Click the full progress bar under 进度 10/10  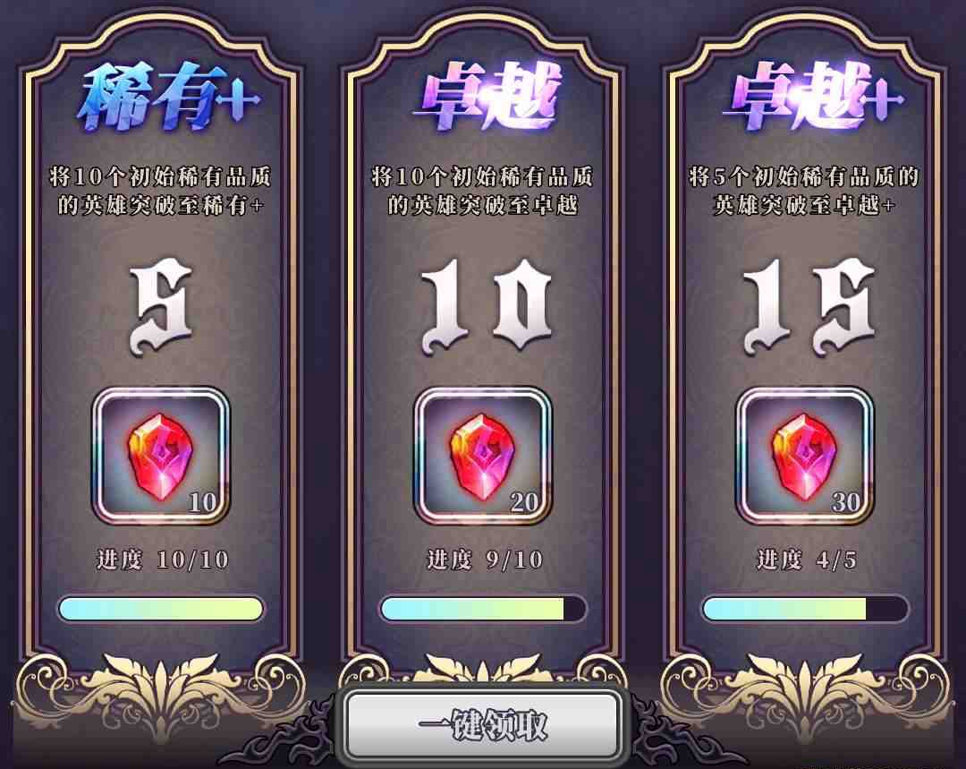(161, 609)
